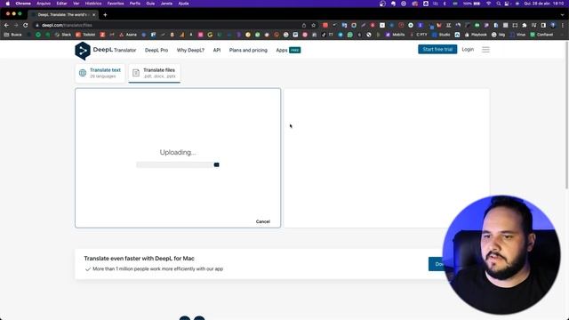Open the Arquivo menu
Viewport: 569px width, 320px height.
coord(44,4)
